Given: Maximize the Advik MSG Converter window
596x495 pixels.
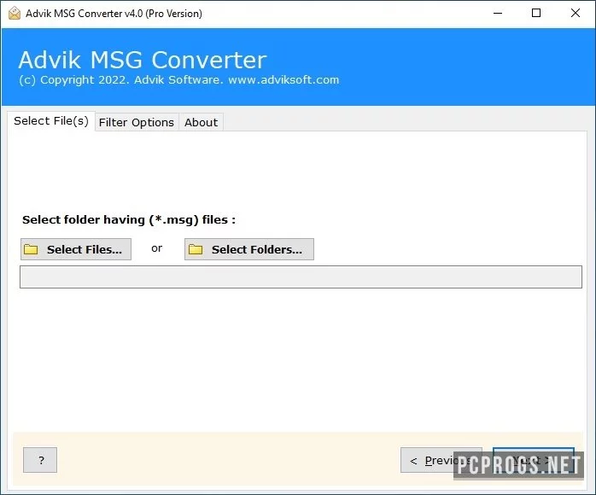Looking at the screenshot, I should [536, 13].
